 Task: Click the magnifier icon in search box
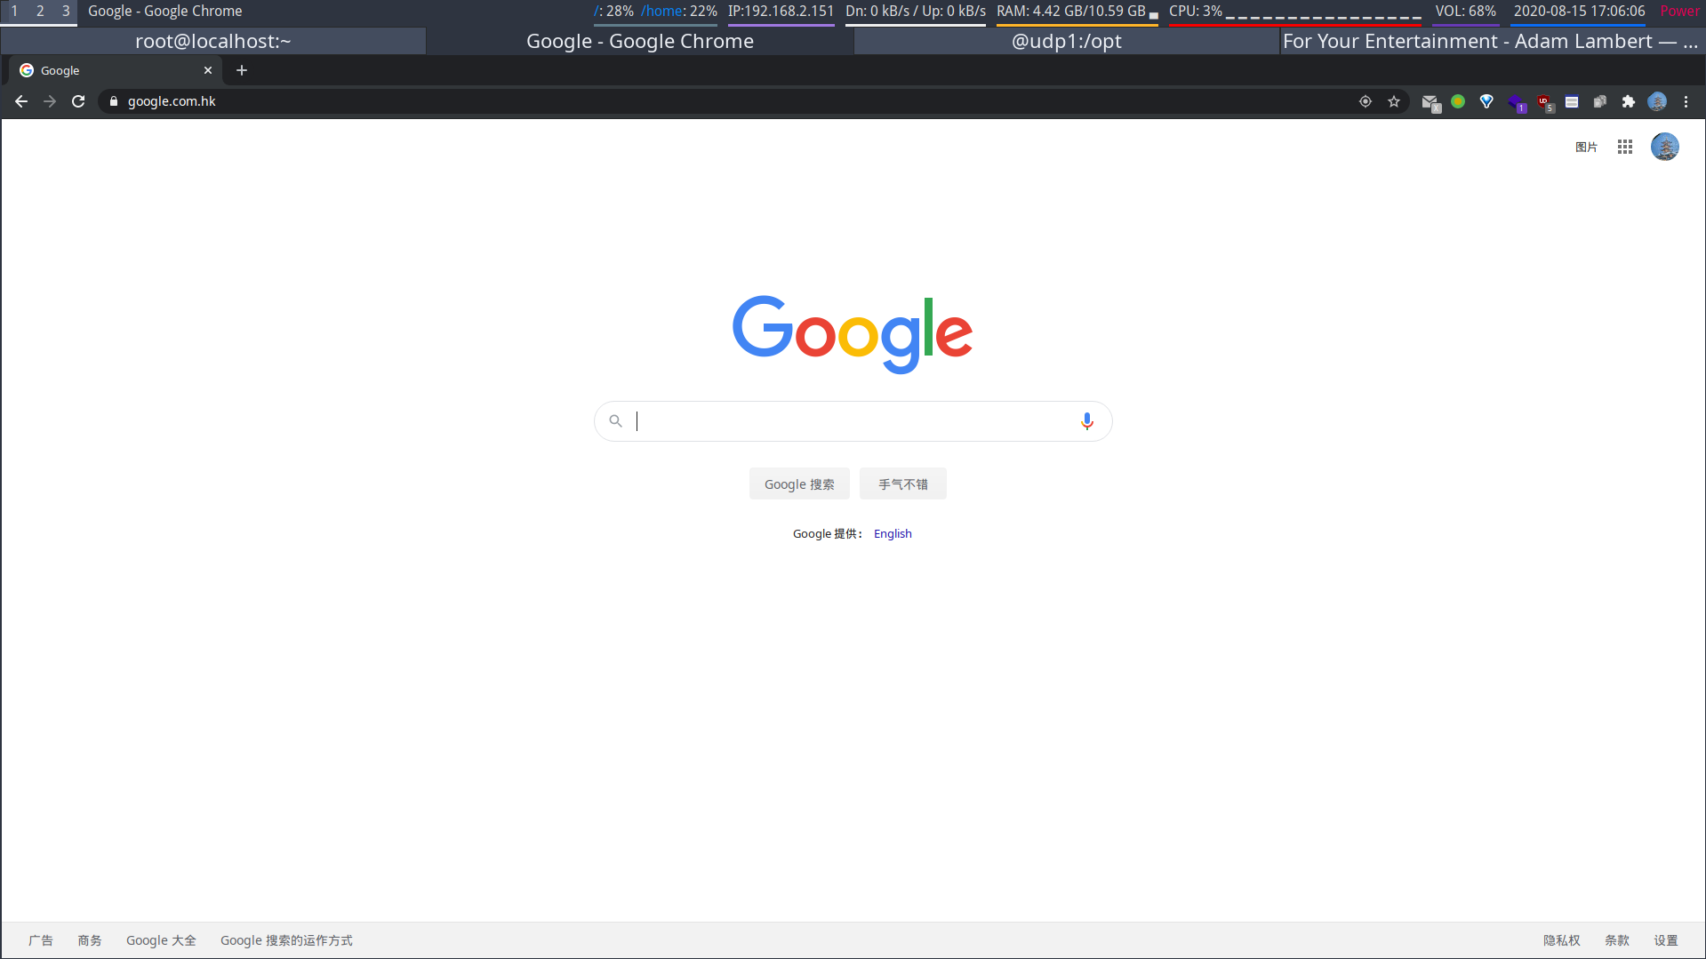click(x=615, y=421)
